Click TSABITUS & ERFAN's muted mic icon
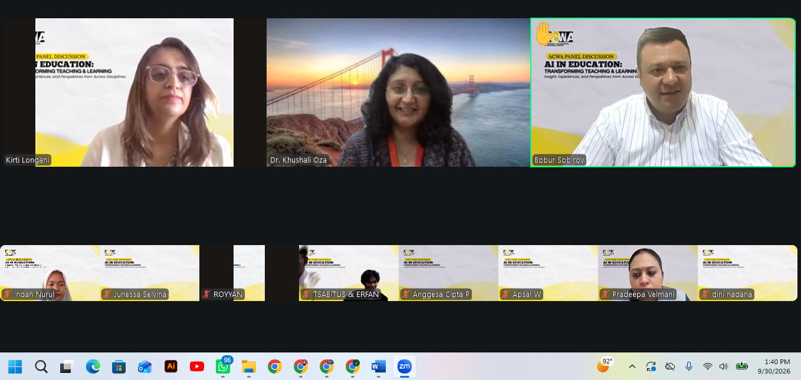Viewport: 801px width, 380px height. (x=307, y=294)
